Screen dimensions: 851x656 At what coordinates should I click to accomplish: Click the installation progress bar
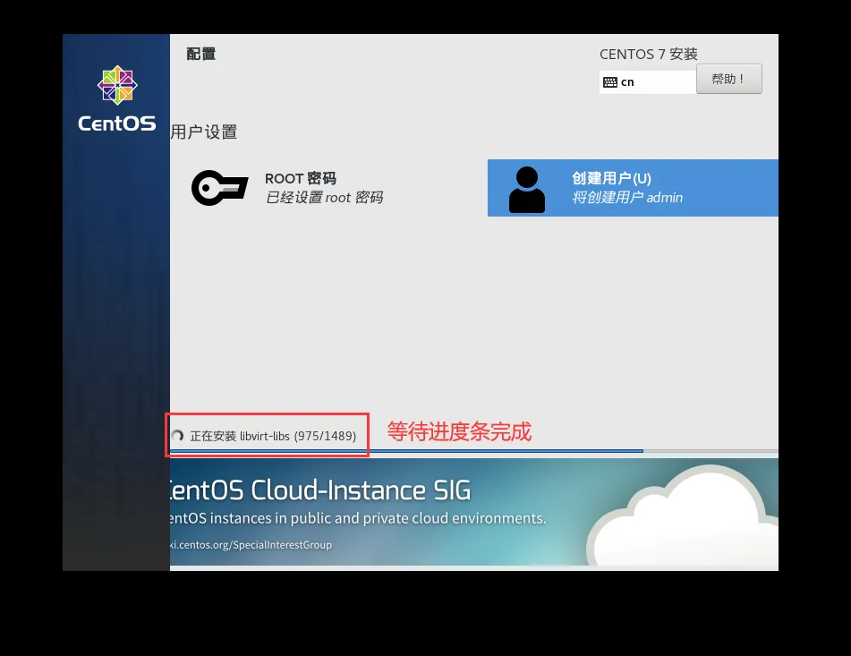point(473,451)
